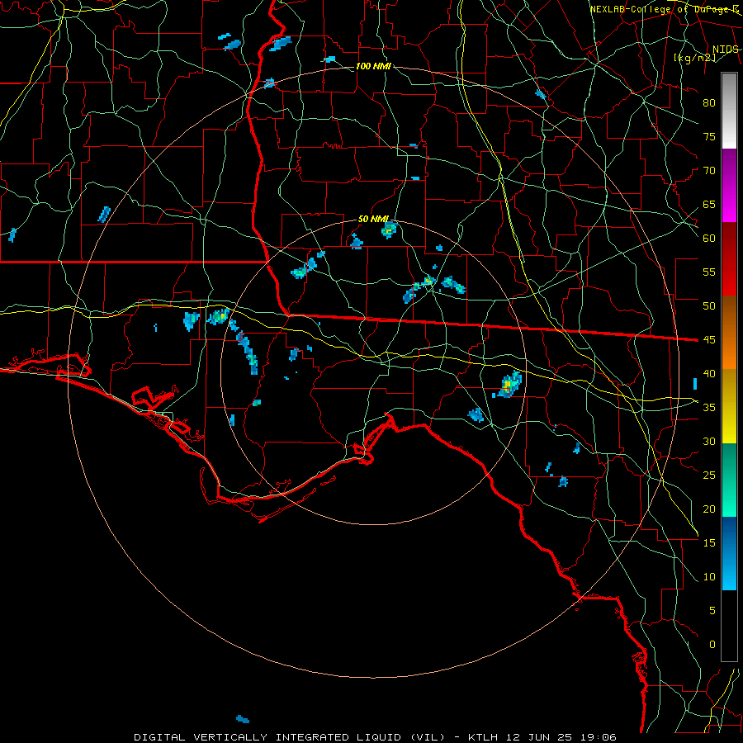Click the scale value 60
The height and width of the screenshot is (743, 743).
709,239
